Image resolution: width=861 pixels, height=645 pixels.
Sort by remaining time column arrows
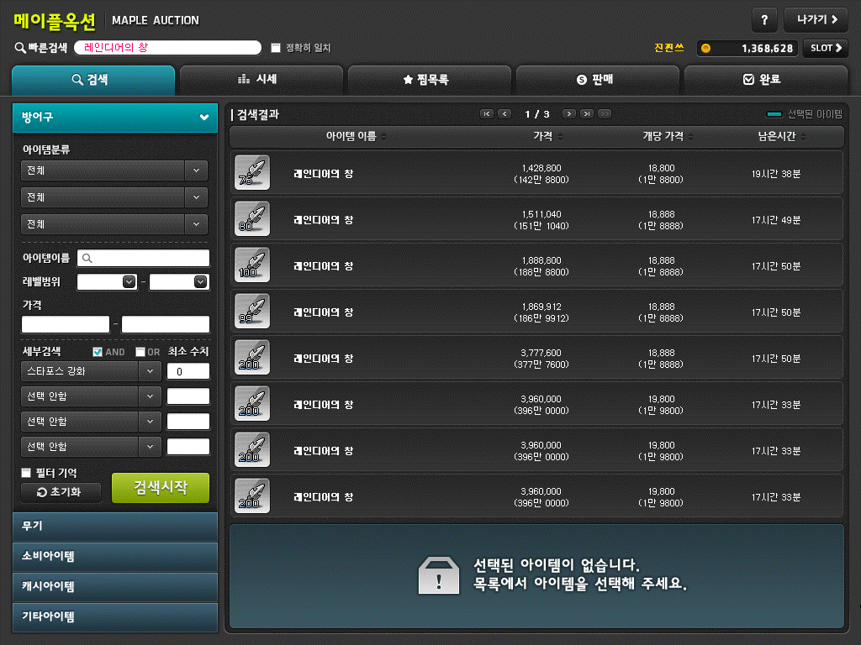tap(803, 137)
